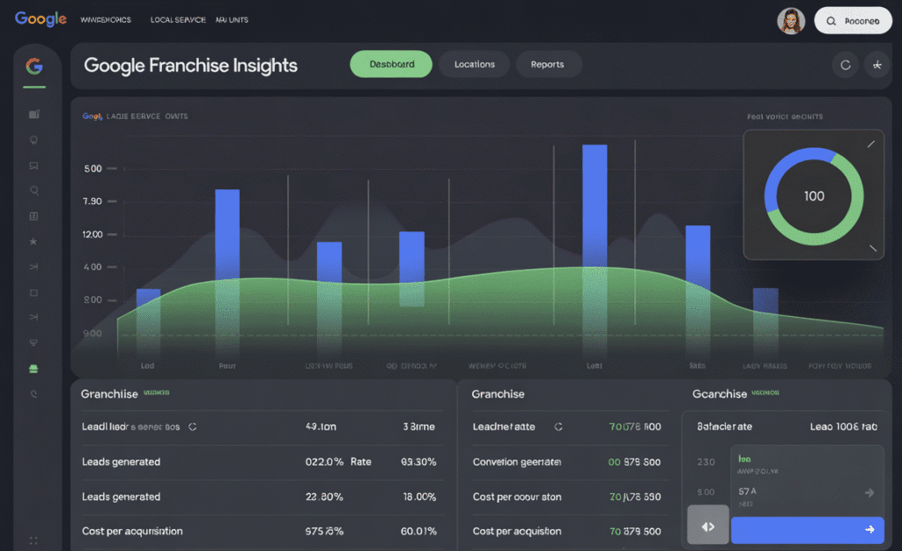Click the Local Service link in top bar
The height and width of the screenshot is (551, 902).
tap(179, 19)
